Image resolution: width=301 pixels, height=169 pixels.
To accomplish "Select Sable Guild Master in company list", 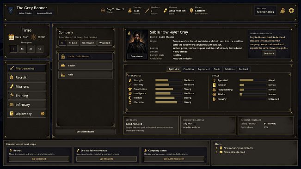I will tap(86, 56).
